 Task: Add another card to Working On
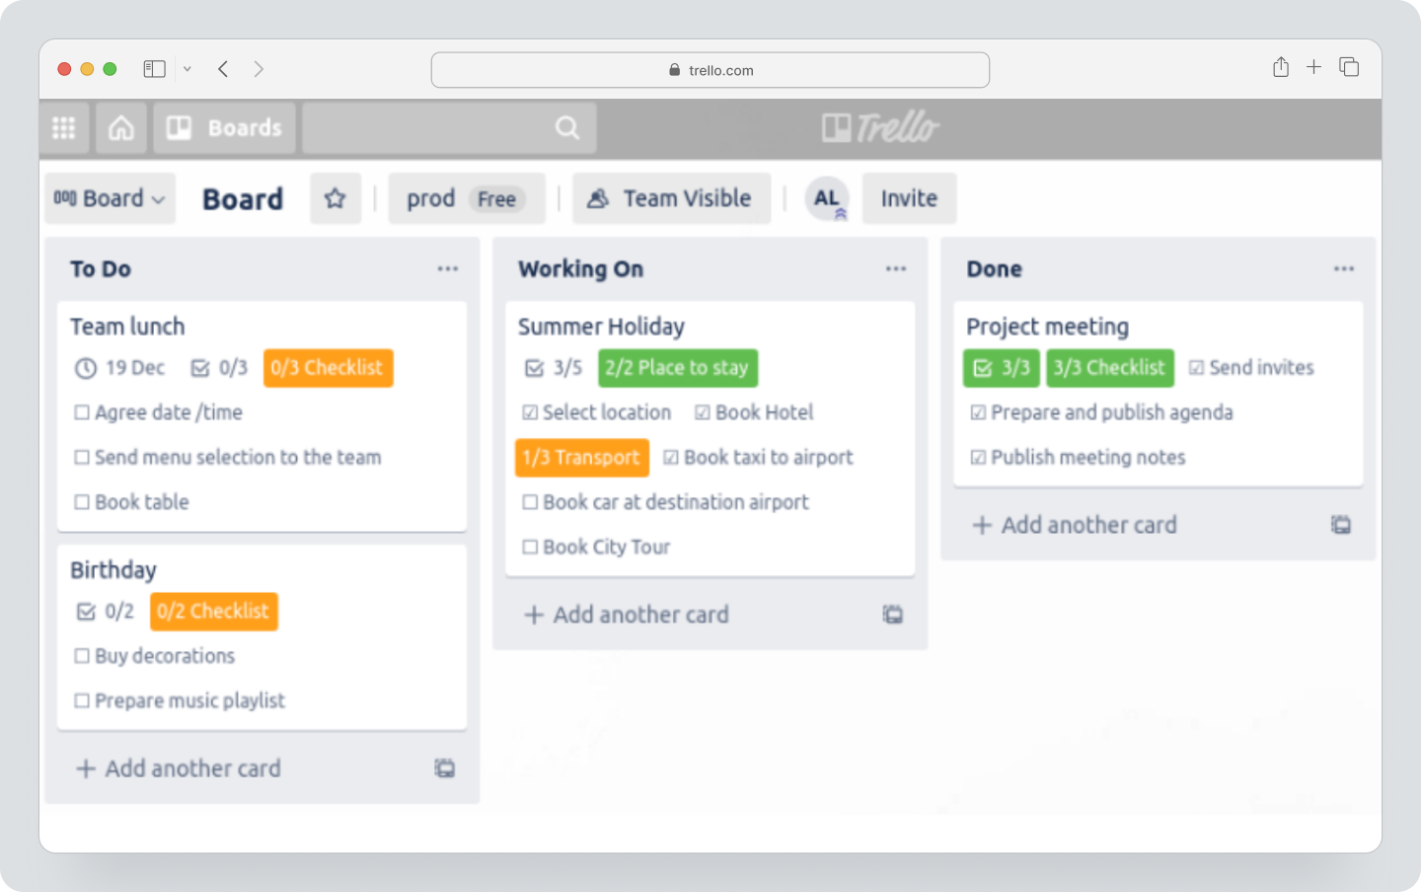point(628,615)
